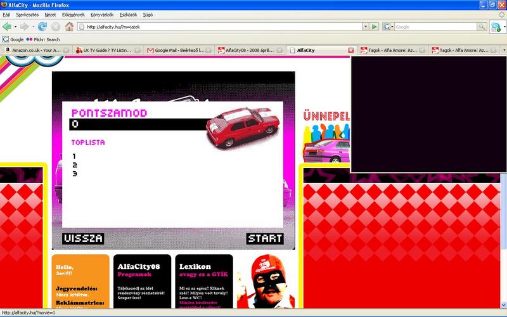The width and height of the screenshot is (507, 317).
Task: Click the Amazon favicon on the first tab
Action: coord(8,50)
